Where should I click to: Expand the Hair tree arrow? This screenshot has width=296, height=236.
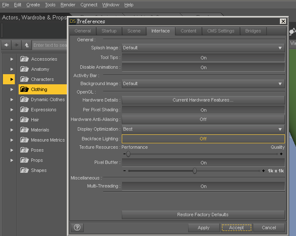(x=12, y=120)
